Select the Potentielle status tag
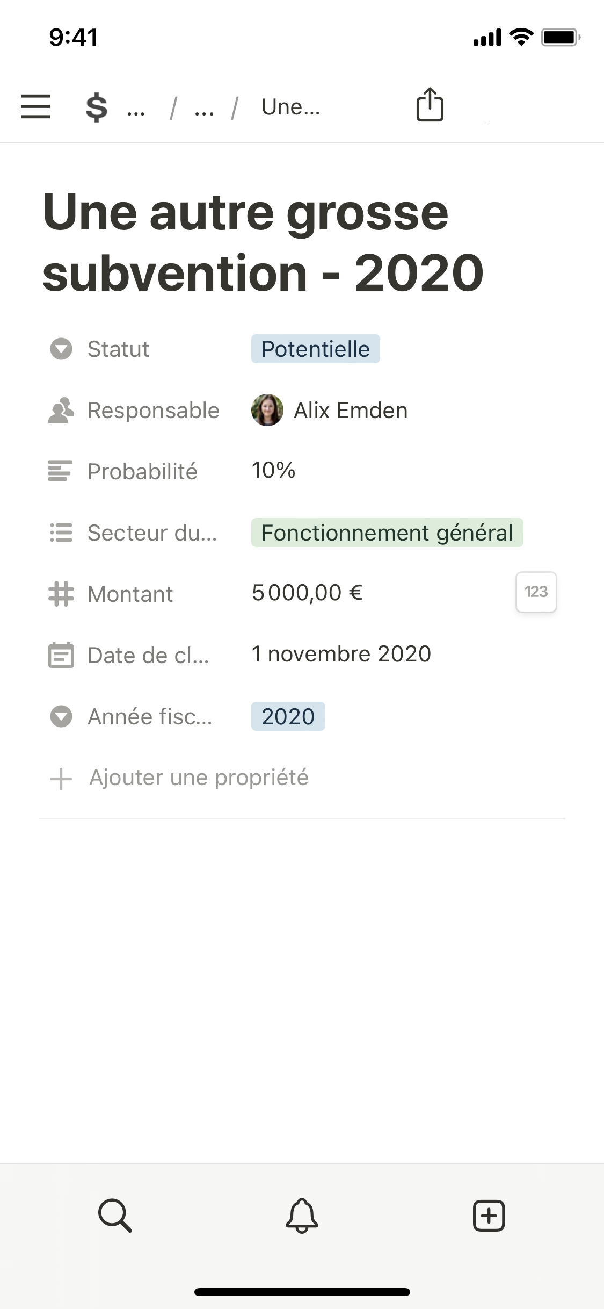Image resolution: width=604 pixels, height=1309 pixels. coord(315,349)
